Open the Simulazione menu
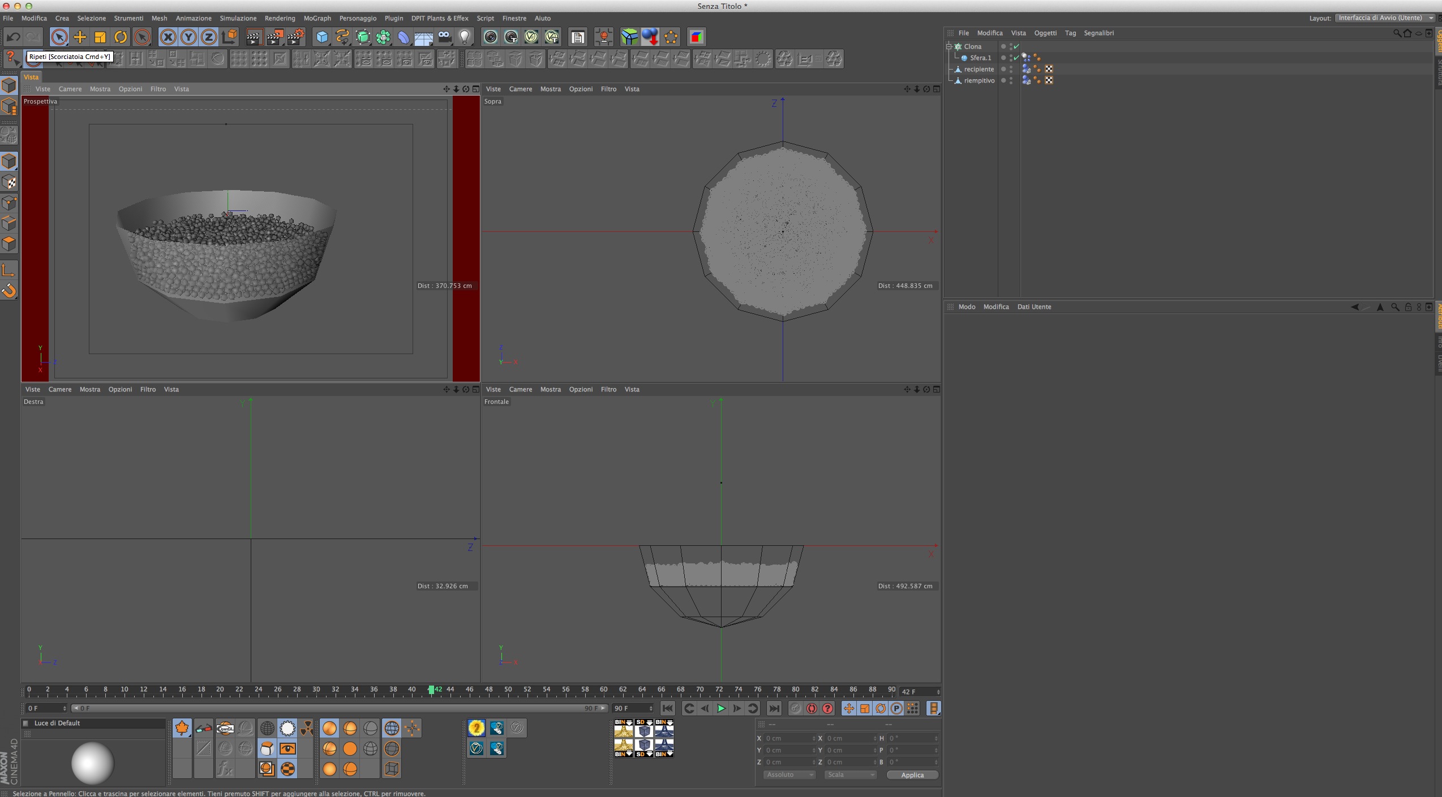1442x797 pixels. [x=238, y=18]
